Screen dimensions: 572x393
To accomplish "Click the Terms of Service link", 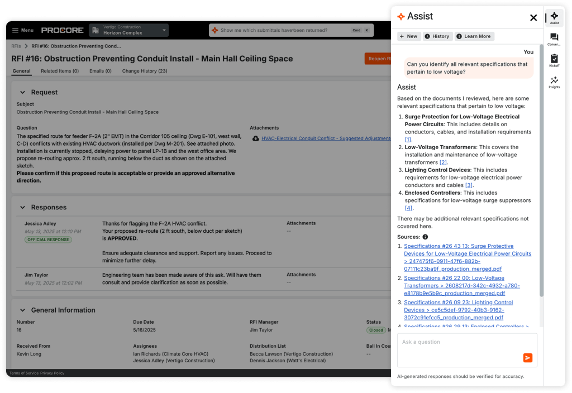I will [x=23, y=373].
